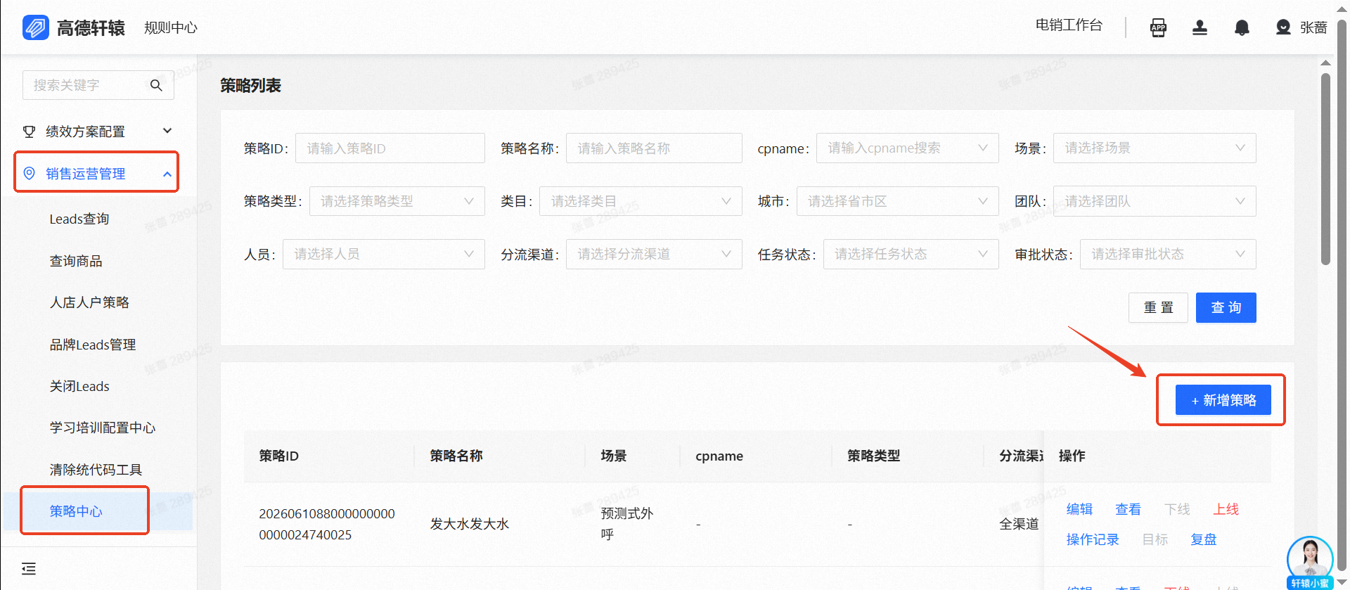Expand the 绩效方案配置 menu chevron
This screenshot has width=1350, height=590.
click(x=167, y=131)
